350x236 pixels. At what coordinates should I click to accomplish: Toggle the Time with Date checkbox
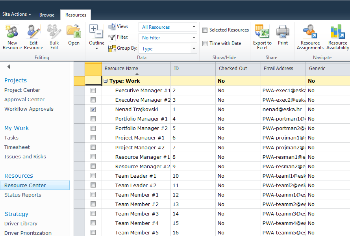pos(205,44)
